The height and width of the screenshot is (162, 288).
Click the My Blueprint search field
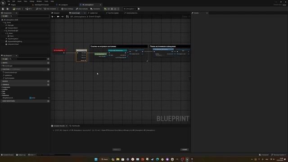click(x=28, y=59)
